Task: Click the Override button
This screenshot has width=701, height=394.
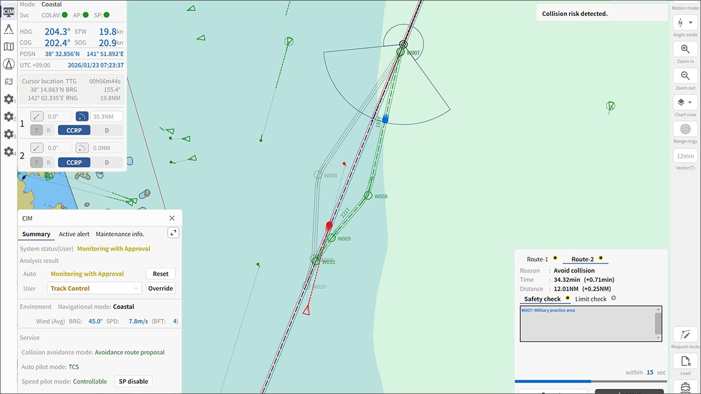Action: pos(160,288)
